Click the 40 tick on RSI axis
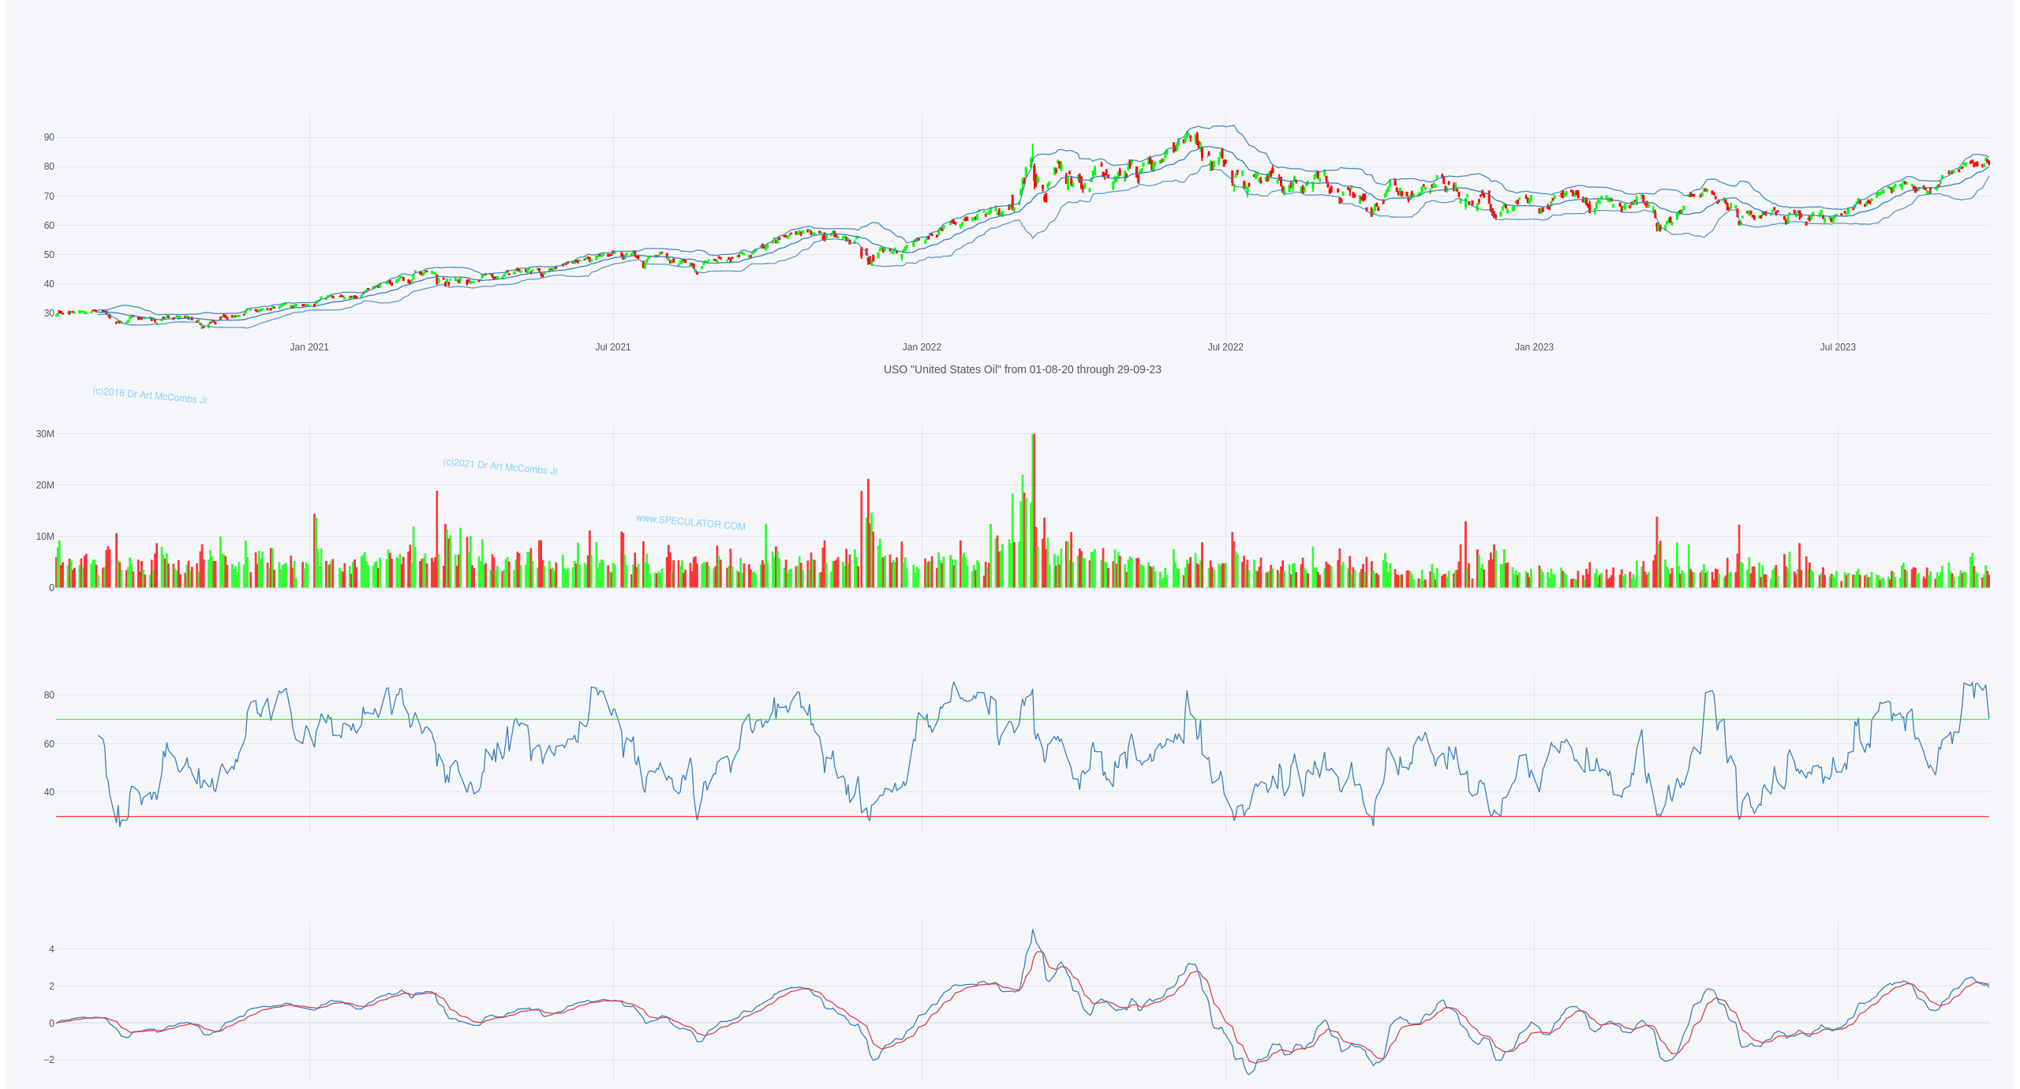The image size is (2020, 1089). coord(49,792)
